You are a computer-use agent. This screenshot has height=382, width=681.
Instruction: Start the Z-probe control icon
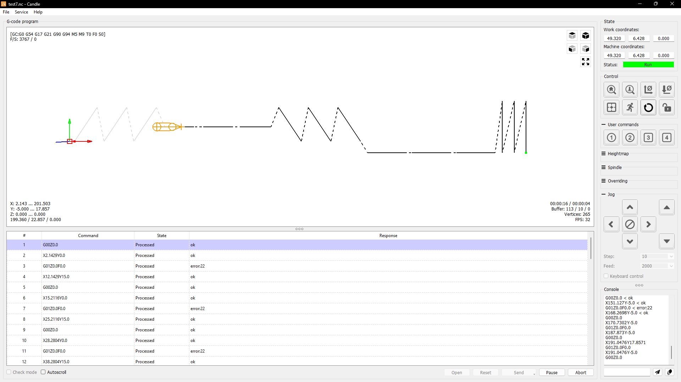pyautogui.click(x=630, y=90)
